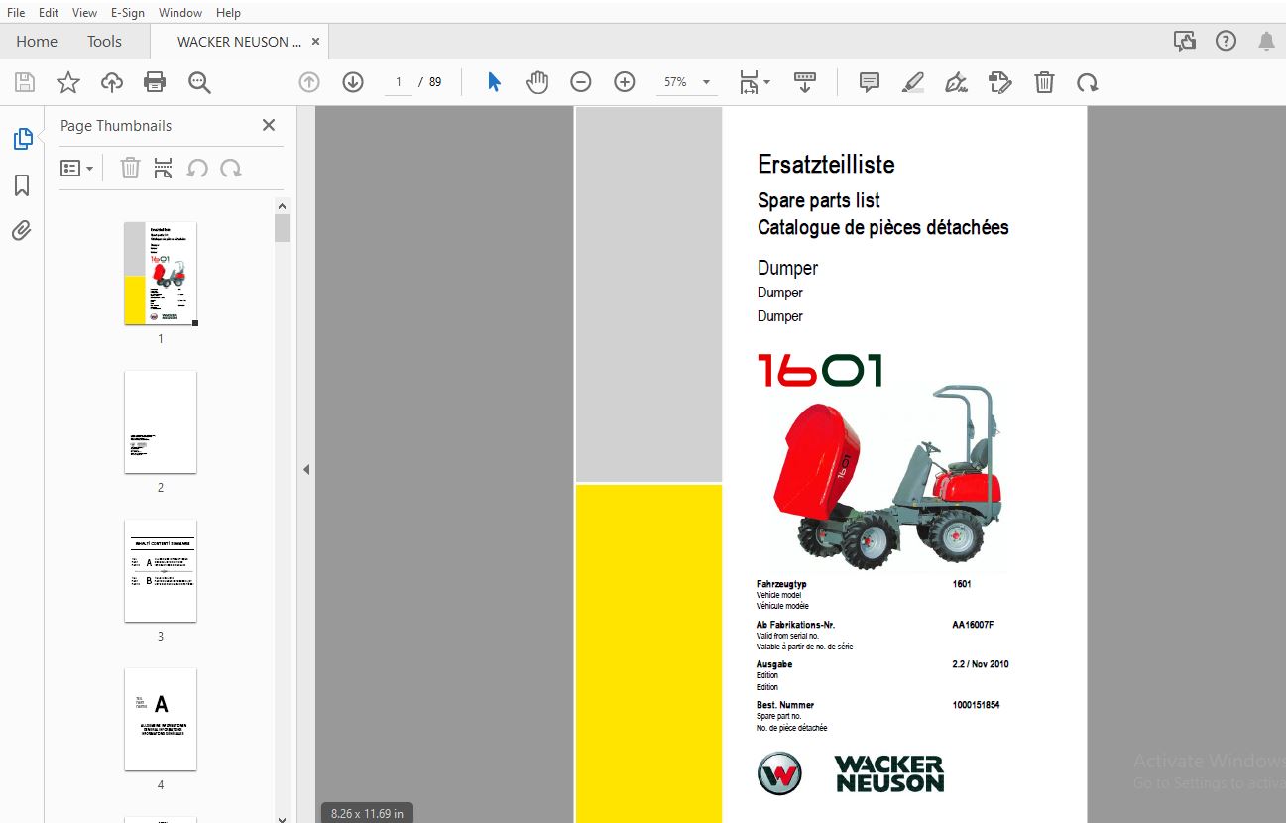Click part number 1000151854
This screenshot has height=823, width=1286.
click(976, 705)
